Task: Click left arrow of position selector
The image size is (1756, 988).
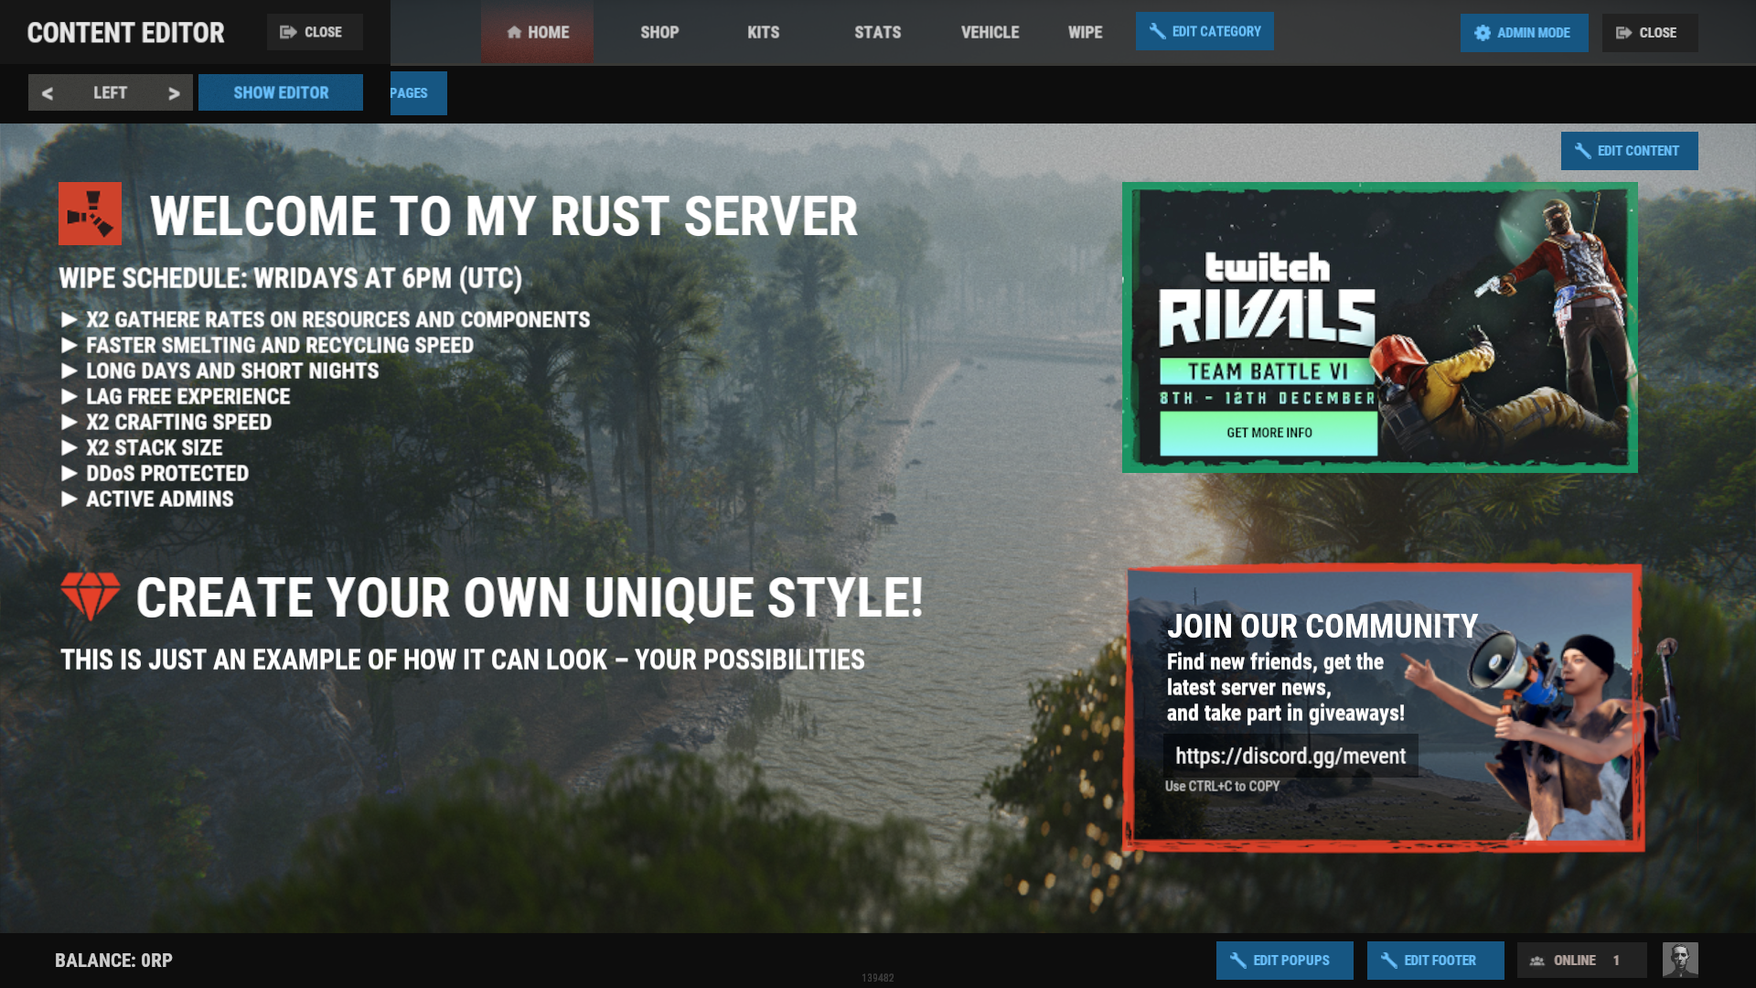Action: (x=48, y=93)
